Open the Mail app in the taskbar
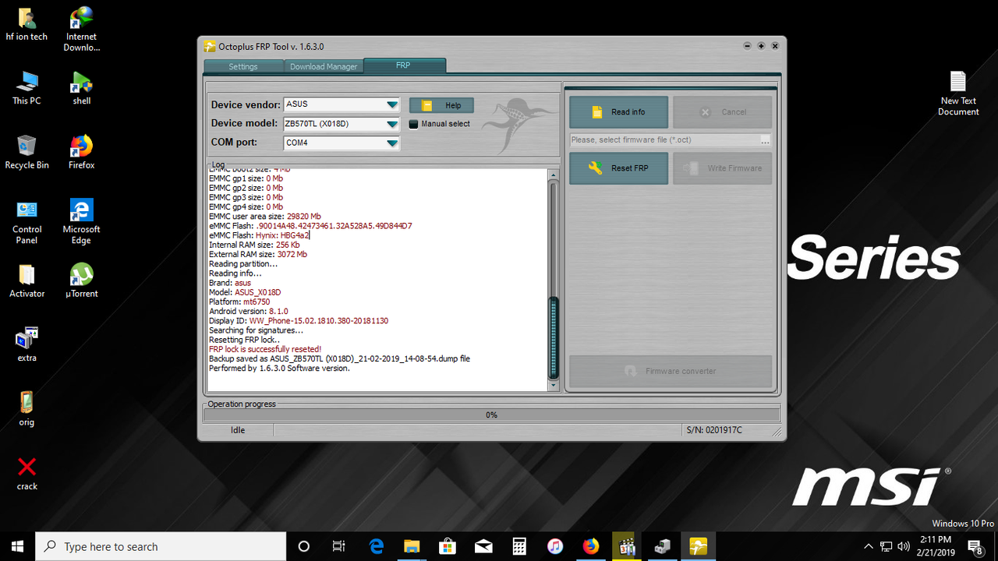 coord(483,546)
